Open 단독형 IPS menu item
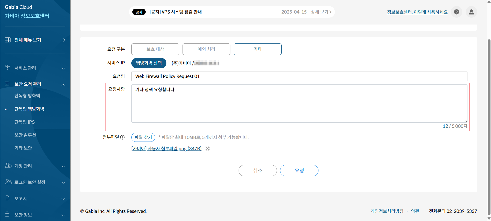Screen dimensions: 491x221 (25, 122)
